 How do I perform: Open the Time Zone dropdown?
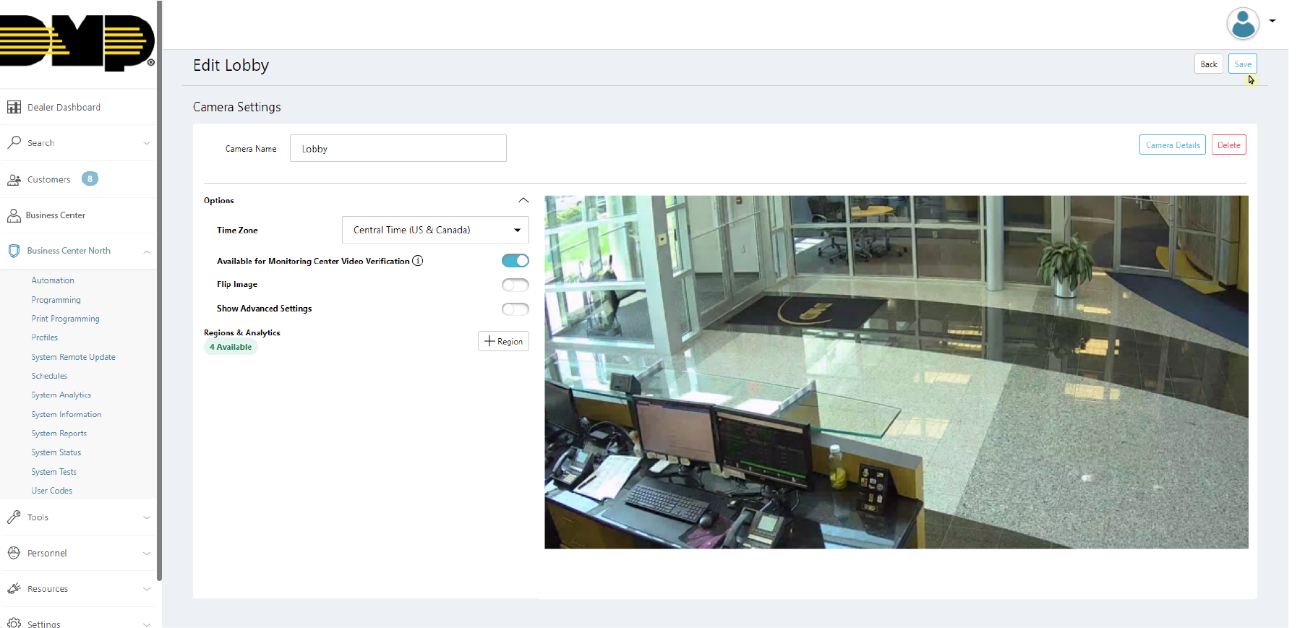(x=435, y=230)
